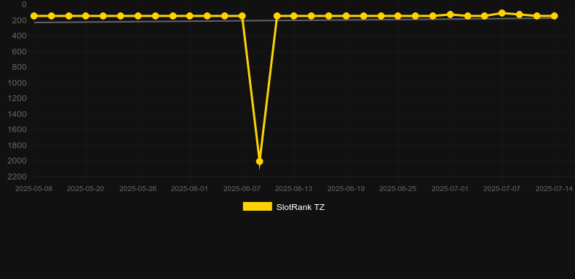Toggle SlotRank TZ series via yellow legend swatch
Viewport: 575px width, 279px height.
coord(258,206)
